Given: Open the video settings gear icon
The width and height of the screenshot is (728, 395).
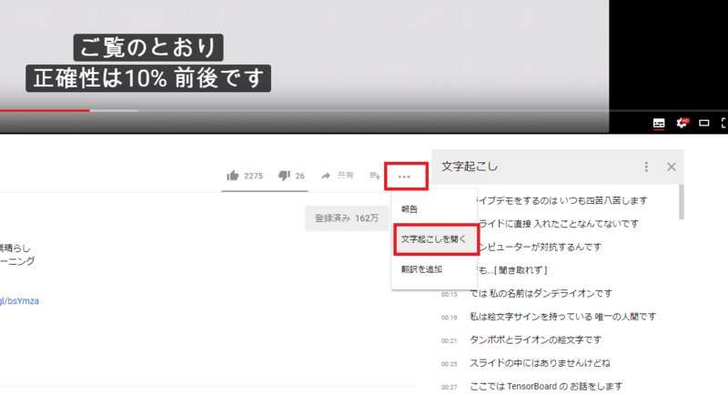Looking at the screenshot, I should [682, 123].
